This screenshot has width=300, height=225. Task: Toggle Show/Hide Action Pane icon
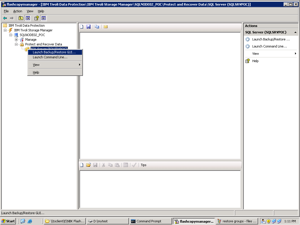pyautogui.click(x=44, y=18)
